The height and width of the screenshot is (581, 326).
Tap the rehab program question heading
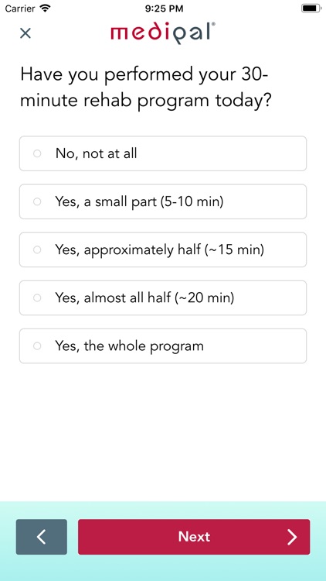pyautogui.click(x=146, y=88)
